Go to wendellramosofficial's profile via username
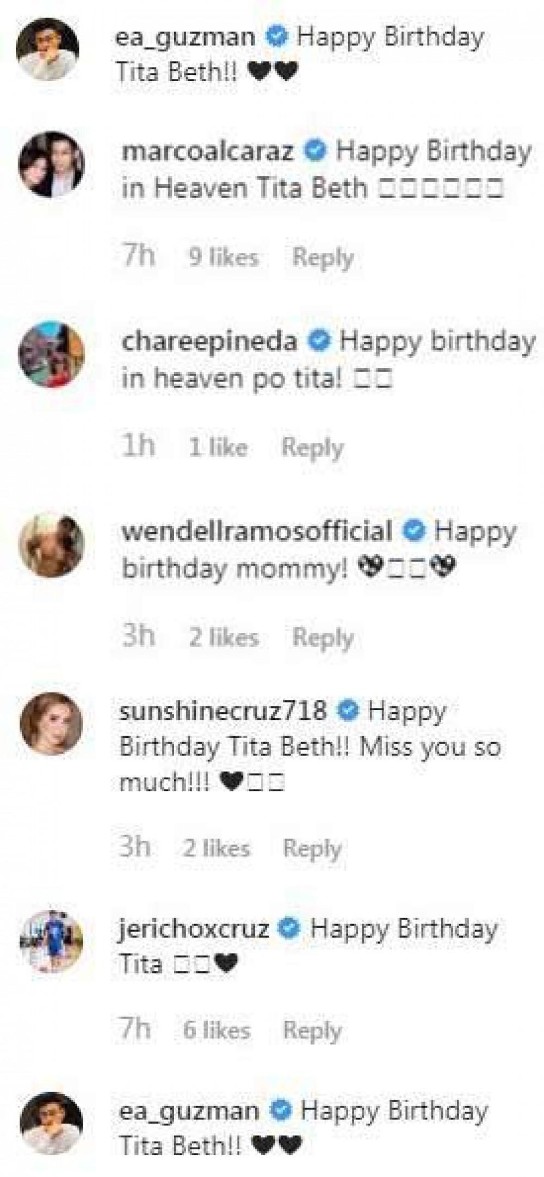This screenshot has height=1177, width=544. point(257,532)
